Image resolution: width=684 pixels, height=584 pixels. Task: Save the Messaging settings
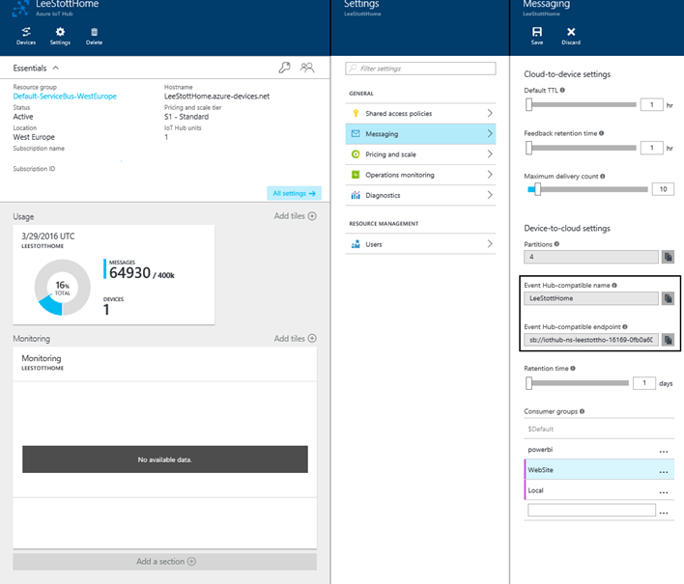(x=537, y=36)
